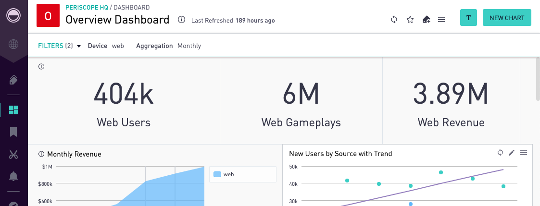Favorite the dashboard with the star icon
This screenshot has width=540, height=206.
[x=410, y=20]
